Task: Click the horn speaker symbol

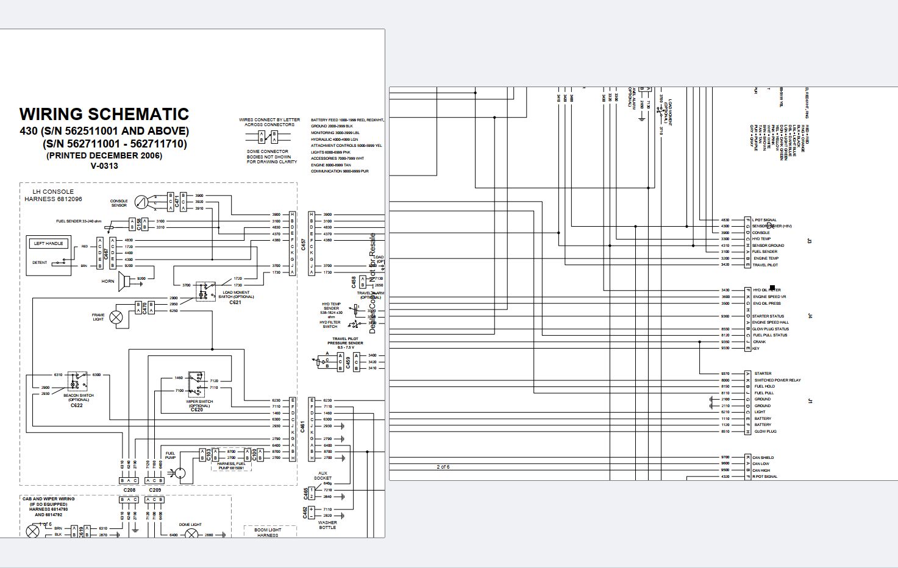Action: tap(125, 280)
